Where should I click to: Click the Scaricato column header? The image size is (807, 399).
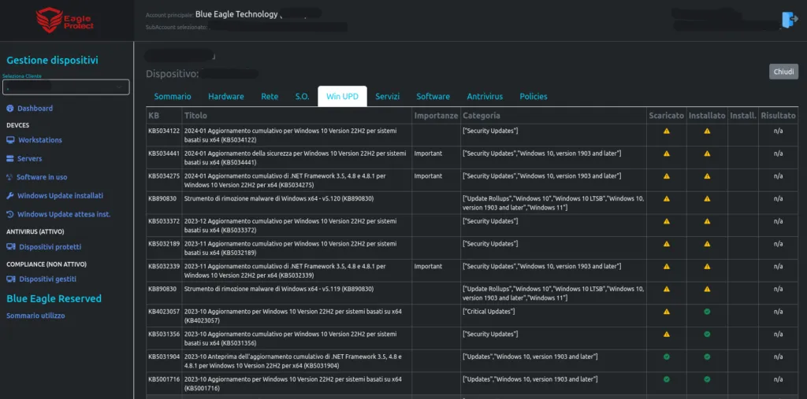[x=667, y=116]
